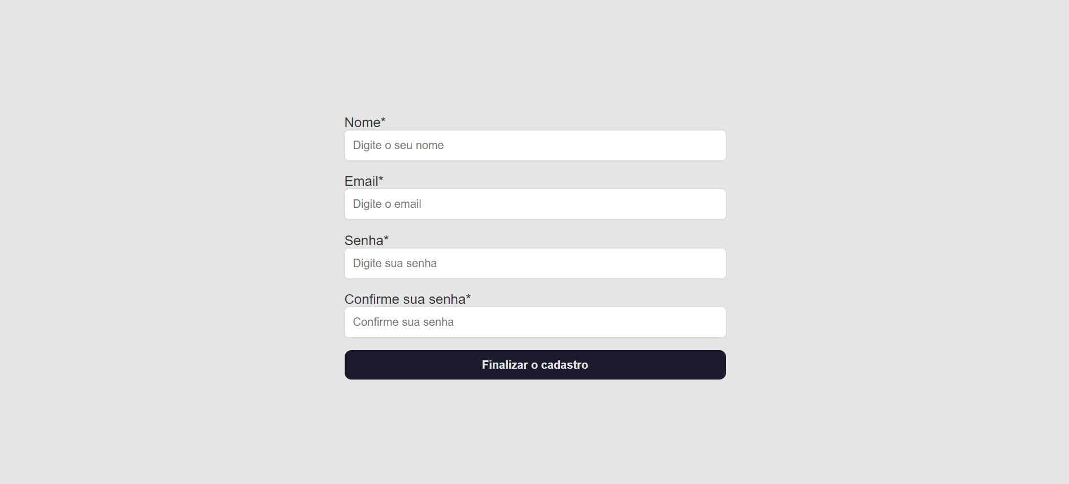This screenshot has width=1069, height=484.
Task: Click the Digite o email placeholder
Action: (x=386, y=204)
